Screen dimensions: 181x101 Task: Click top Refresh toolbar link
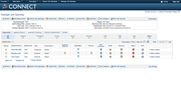pos(70,19)
